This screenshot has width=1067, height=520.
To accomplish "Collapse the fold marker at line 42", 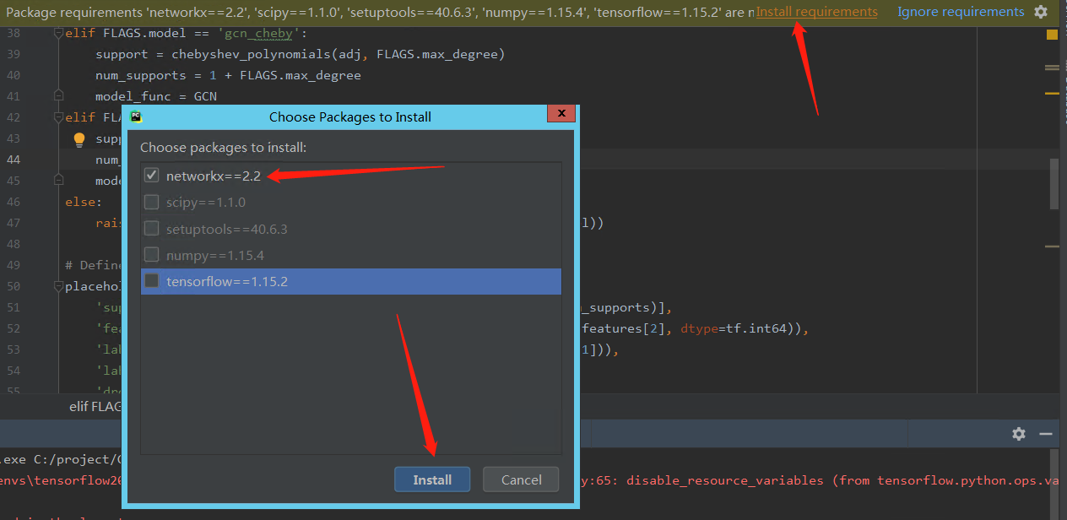I will 58,117.
